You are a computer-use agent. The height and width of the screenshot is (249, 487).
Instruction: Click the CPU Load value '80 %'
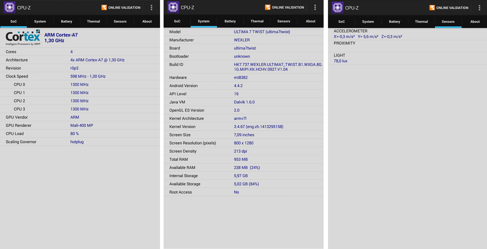74,134
